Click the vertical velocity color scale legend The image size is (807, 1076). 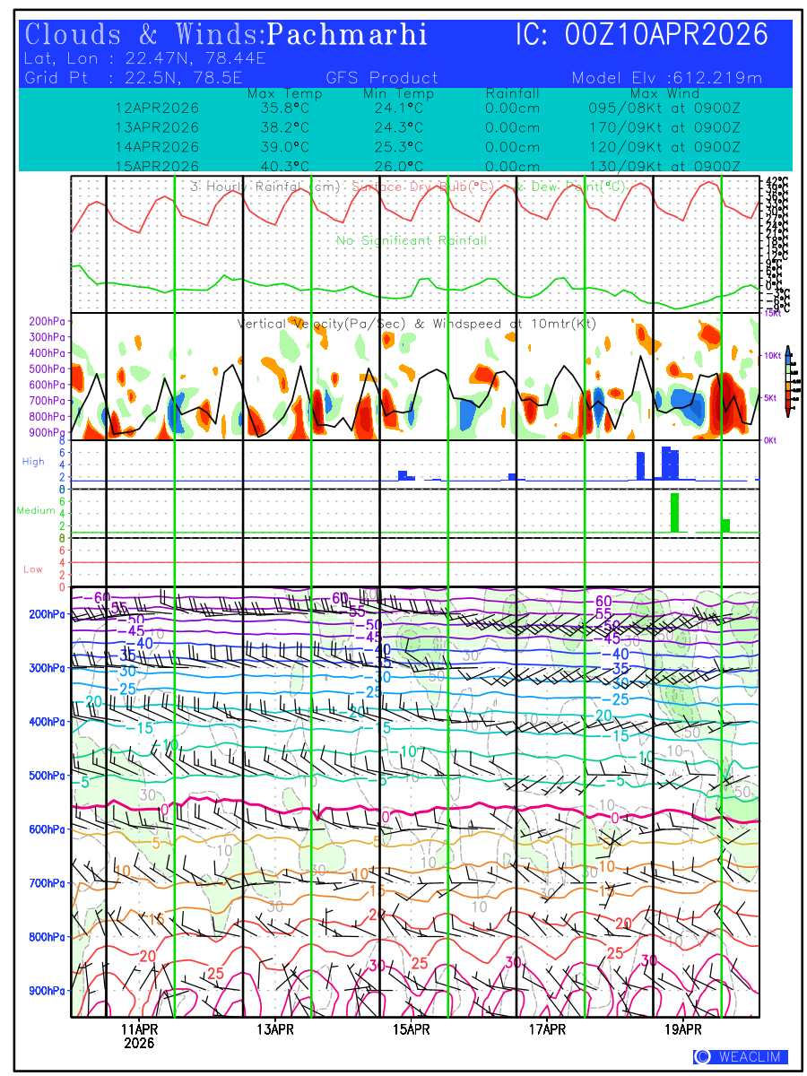point(787,381)
